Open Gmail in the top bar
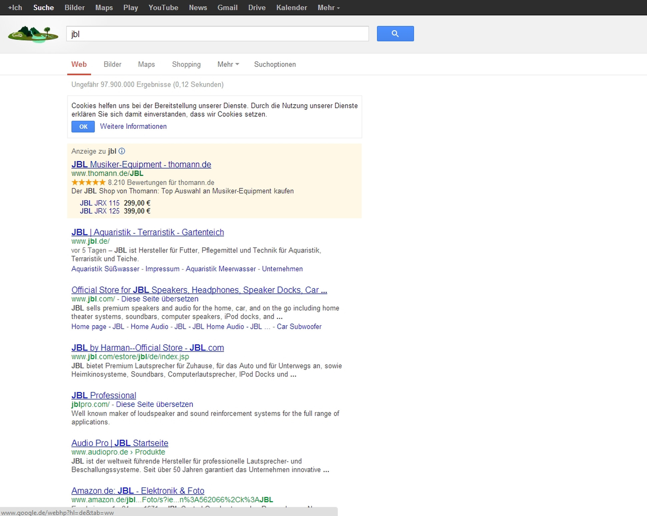The image size is (647, 516). (227, 7)
